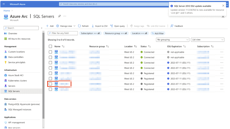Image resolution: width=230 pixels, height=129 pixels.
Task: Sort by Subscription column
Action: pos(205,47)
